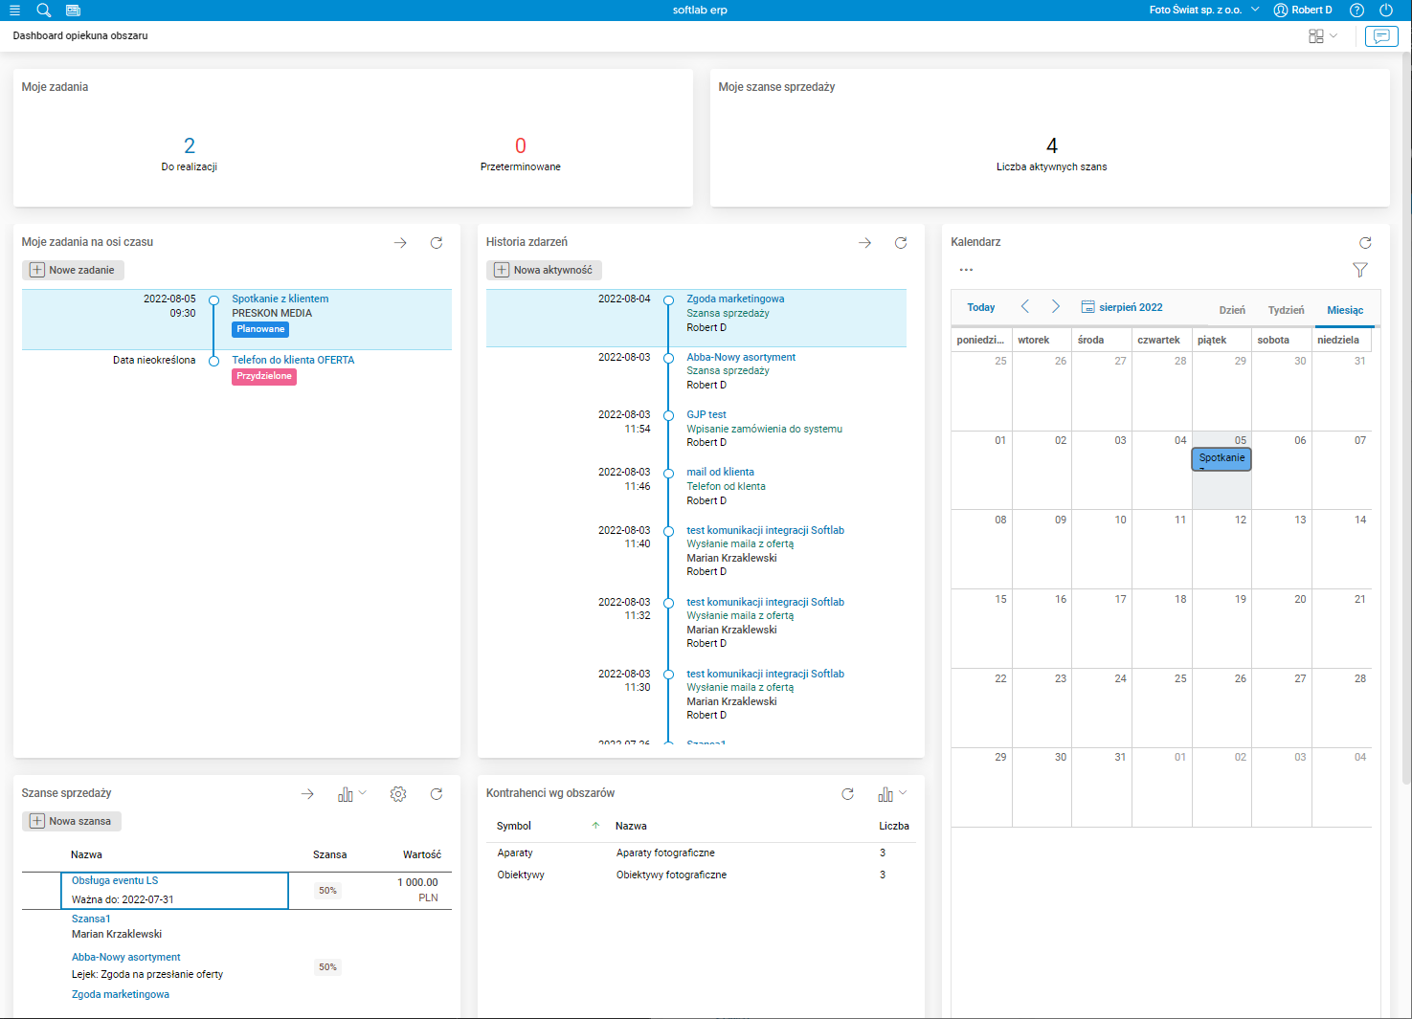Open the Robert D user profile
This screenshot has height=1019, width=1412.
tap(1303, 10)
